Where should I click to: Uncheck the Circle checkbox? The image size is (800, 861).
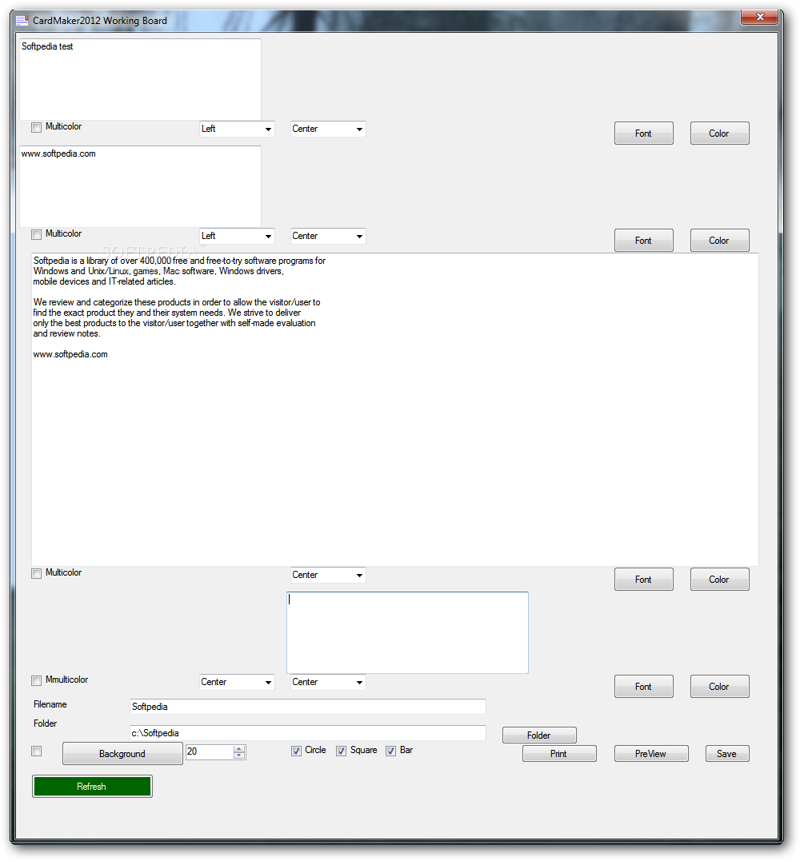tap(296, 751)
